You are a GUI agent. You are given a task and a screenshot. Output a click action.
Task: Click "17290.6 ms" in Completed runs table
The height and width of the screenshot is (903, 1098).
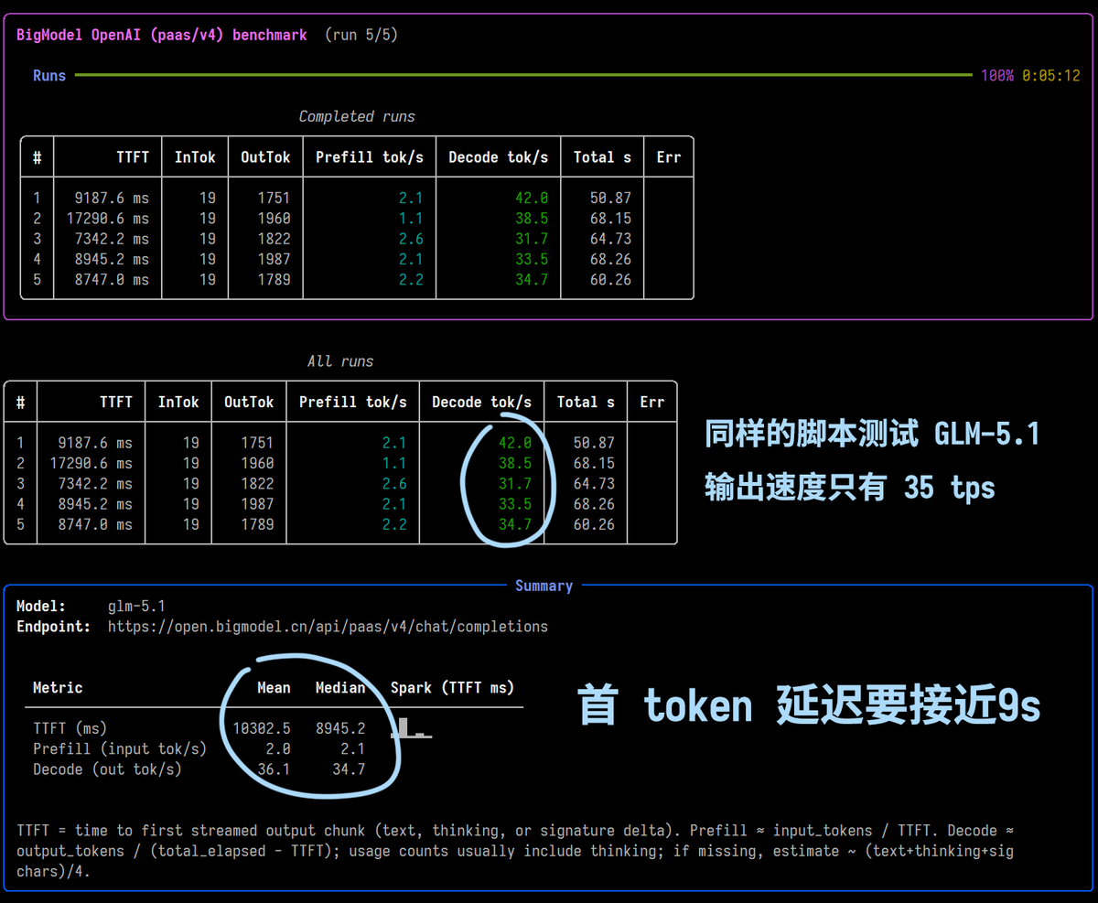[x=108, y=219]
